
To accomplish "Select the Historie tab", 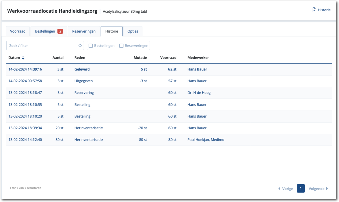I will (112, 31).
